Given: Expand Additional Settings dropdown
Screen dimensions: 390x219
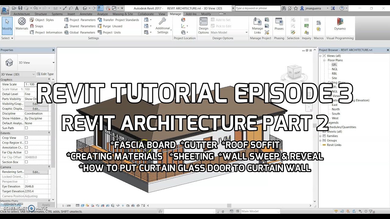Looking at the screenshot, I should click(x=163, y=26).
